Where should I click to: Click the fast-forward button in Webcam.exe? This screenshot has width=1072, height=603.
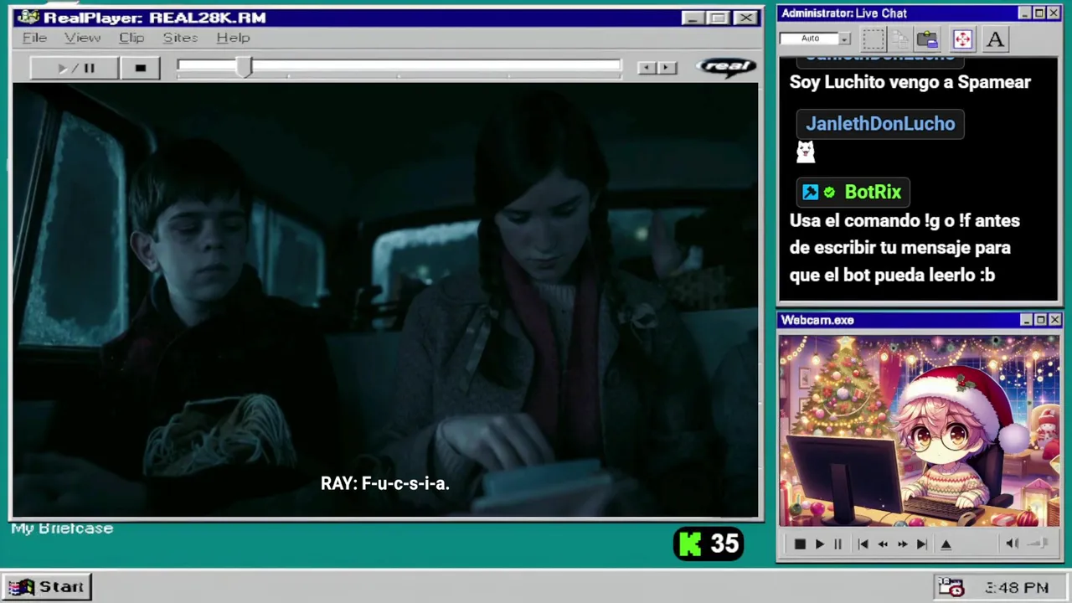902,544
